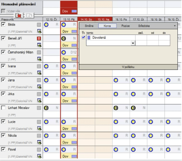Image resolution: width=182 pixels, height=161 pixels.
Task: Select Černohorský Milan's D12 shift icon on 13.10.
Action: (64, 52)
